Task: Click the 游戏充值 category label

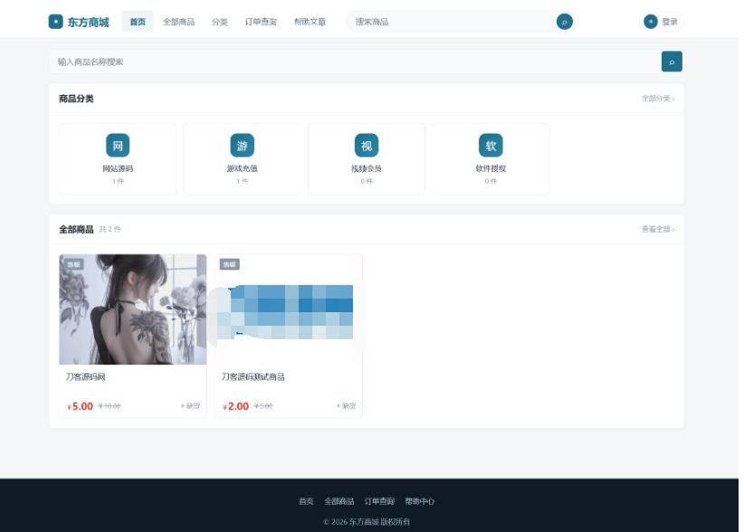Action: point(242,168)
